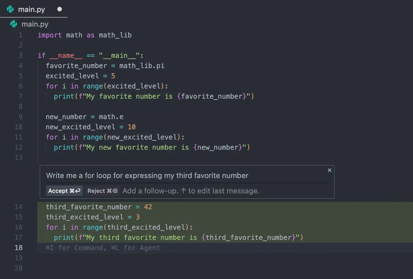413x279 pixels.
Task: Accept the suggested code changes
Action: tap(64, 191)
